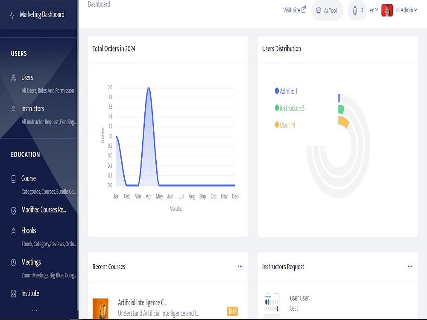Open the Instructors Request three-dot menu
Screen dimensions: 427x320
coord(410,266)
